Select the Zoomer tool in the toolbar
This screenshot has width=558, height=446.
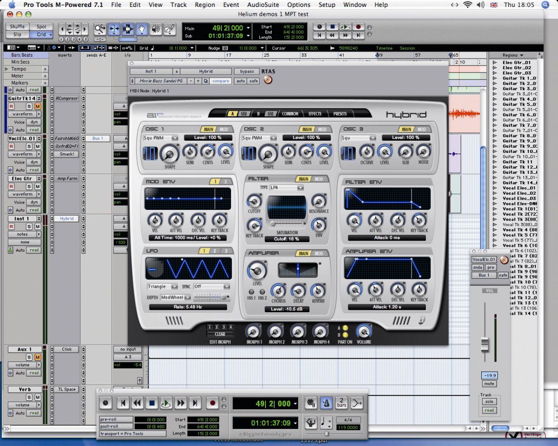tap(100, 30)
